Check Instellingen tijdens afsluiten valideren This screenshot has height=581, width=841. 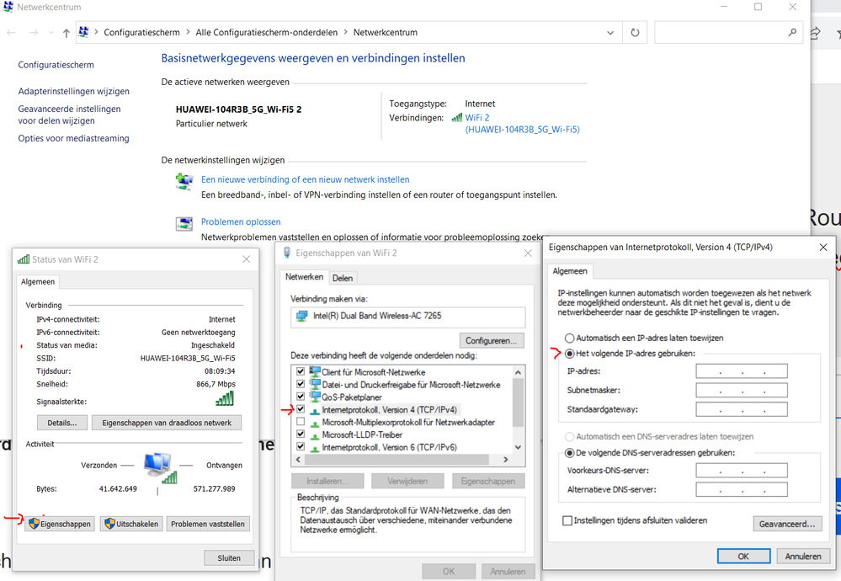pyautogui.click(x=567, y=521)
